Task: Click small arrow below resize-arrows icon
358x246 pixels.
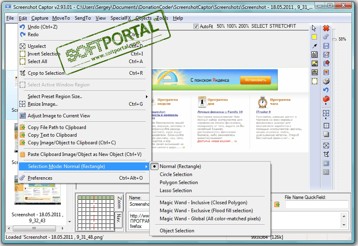Action: pos(326,119)
